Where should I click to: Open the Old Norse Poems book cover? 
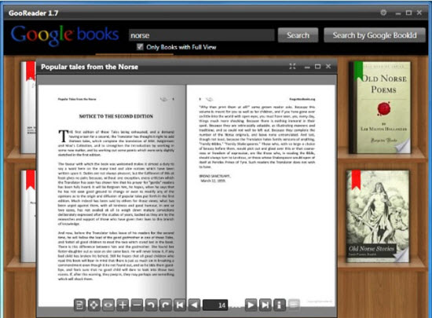click(380, 108)
